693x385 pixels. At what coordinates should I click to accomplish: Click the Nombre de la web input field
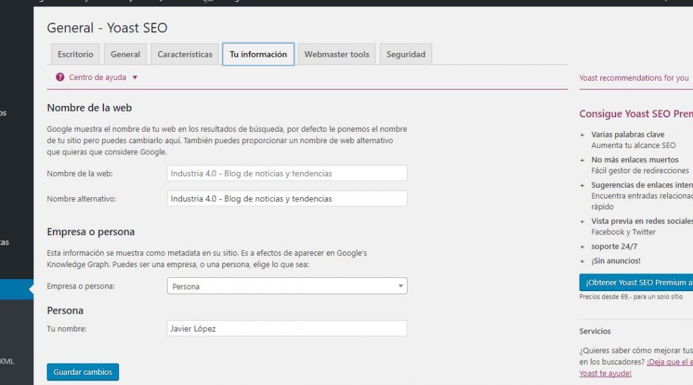click(x=287, y=173)
